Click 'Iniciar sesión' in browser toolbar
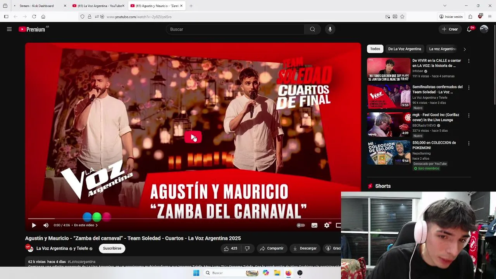Screen dimensions: 496x279 click(451, 17)
